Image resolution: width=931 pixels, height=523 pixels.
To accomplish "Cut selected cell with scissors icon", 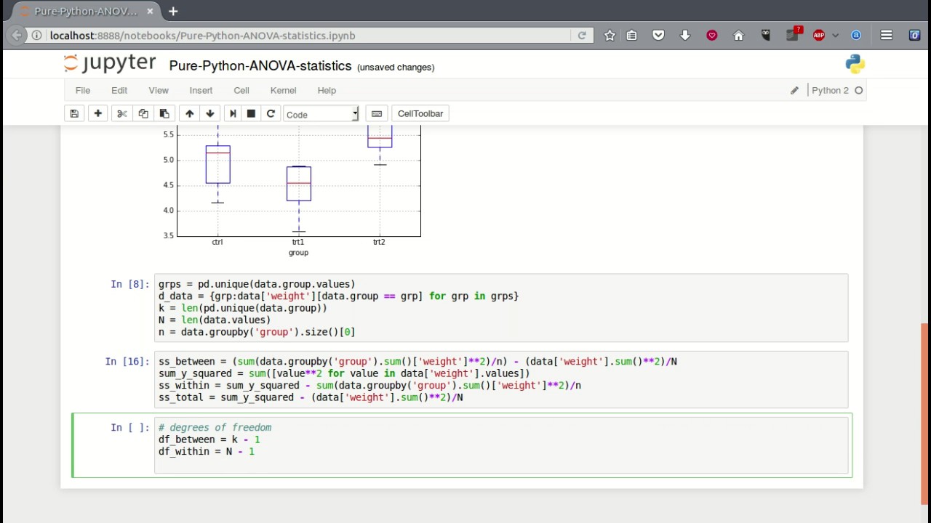I will [121, 113].
